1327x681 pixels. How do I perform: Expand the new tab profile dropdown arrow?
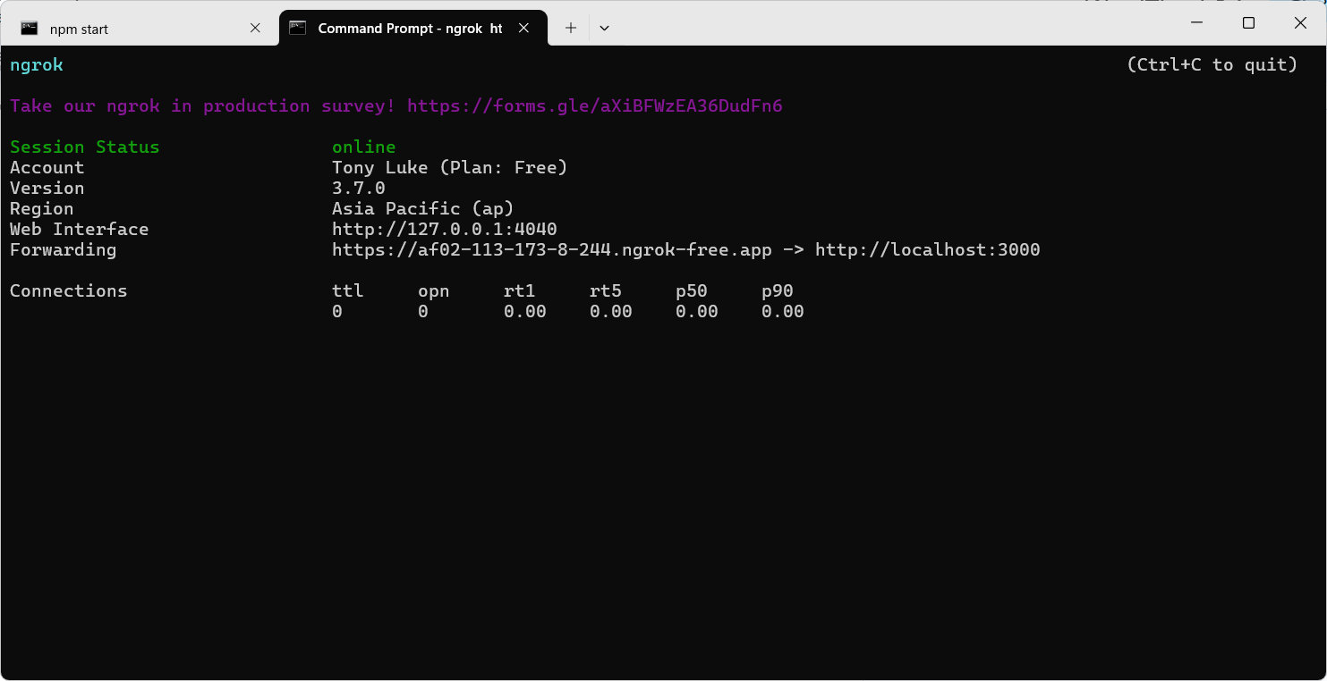click(x=605, y=29)
